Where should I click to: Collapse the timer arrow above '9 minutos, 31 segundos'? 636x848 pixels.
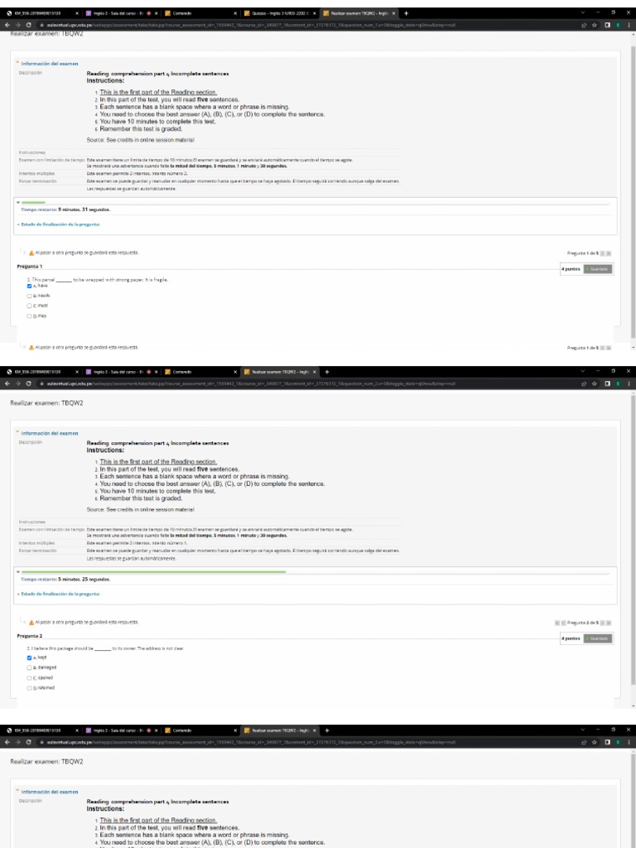pos(18,202)
